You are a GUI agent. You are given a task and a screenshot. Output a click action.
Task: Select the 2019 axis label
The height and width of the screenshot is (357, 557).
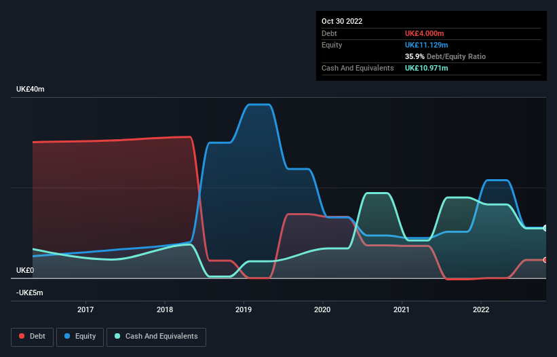click(244, 309)
